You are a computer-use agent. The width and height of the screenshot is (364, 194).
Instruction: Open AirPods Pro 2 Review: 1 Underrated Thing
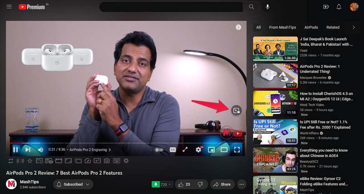click(320, 69)
